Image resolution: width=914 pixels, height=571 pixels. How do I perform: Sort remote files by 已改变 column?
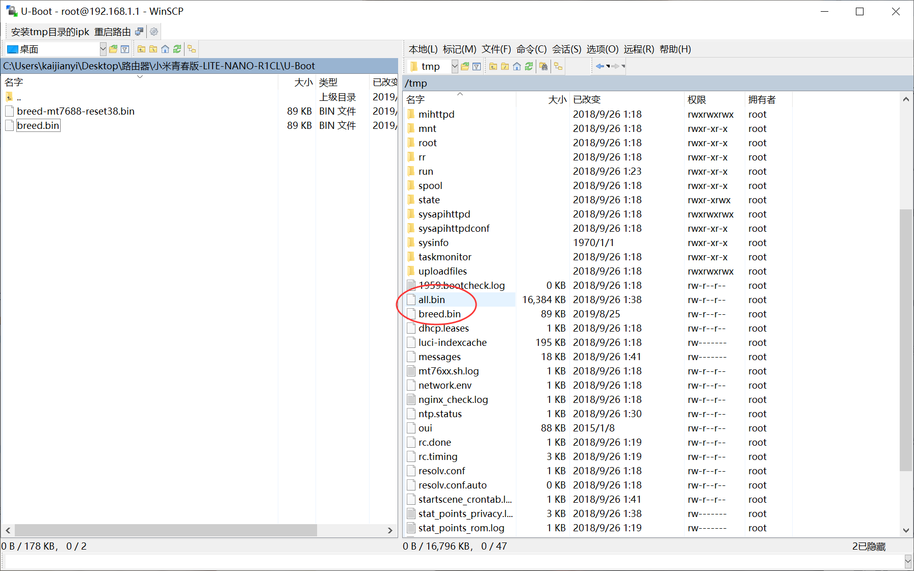626,99
